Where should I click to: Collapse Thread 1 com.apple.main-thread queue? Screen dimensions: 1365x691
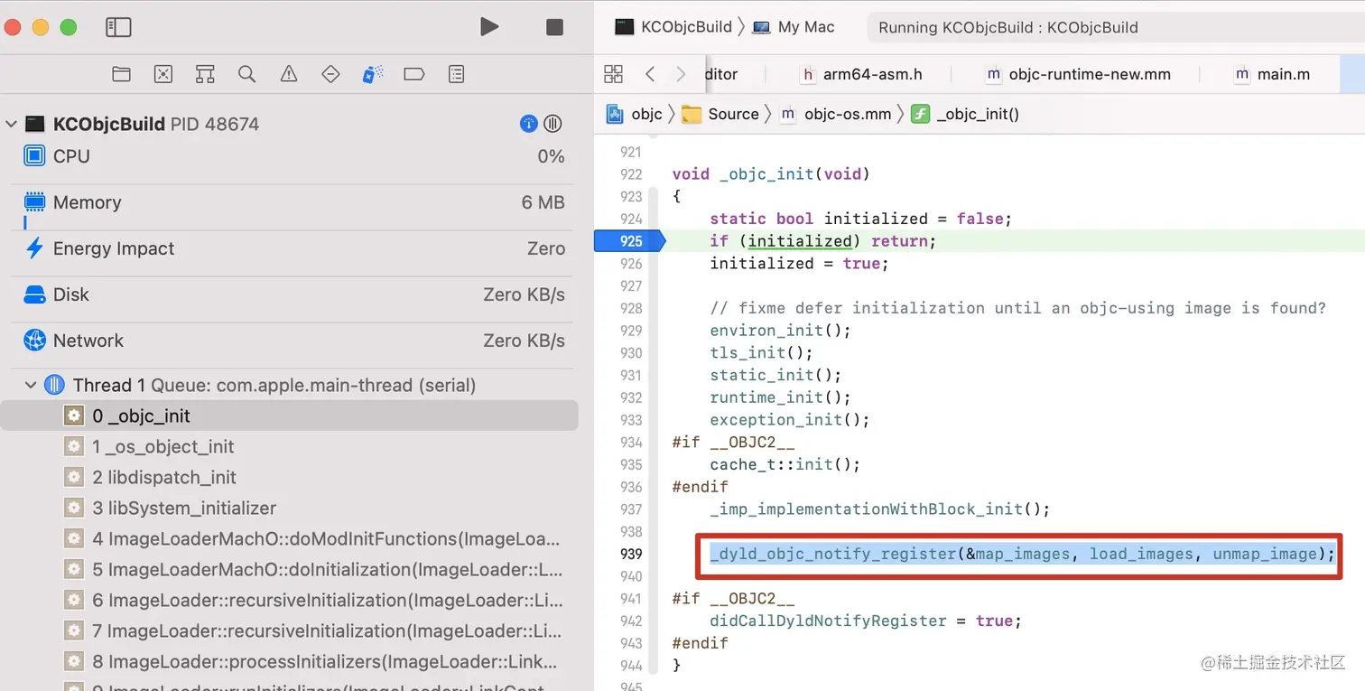pyautogui.click(x=30, y=385)
